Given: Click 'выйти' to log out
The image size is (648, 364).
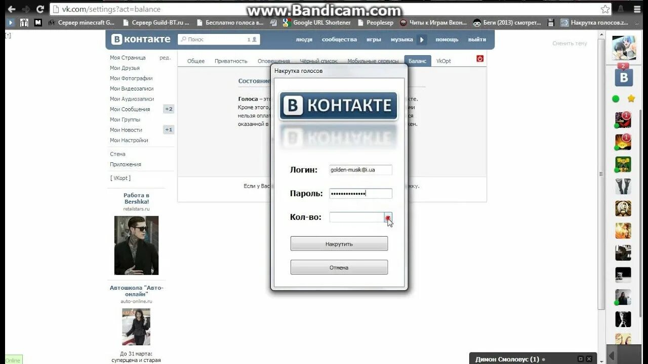Looking at the screenshot, I should point(477,39).
